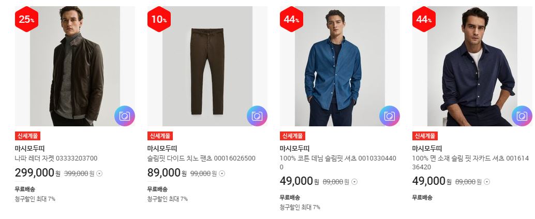Click the leather jacket product image

[75, 66]
